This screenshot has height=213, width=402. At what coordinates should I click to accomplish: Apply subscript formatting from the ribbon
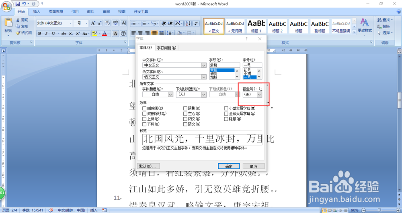tap(71, 34)
